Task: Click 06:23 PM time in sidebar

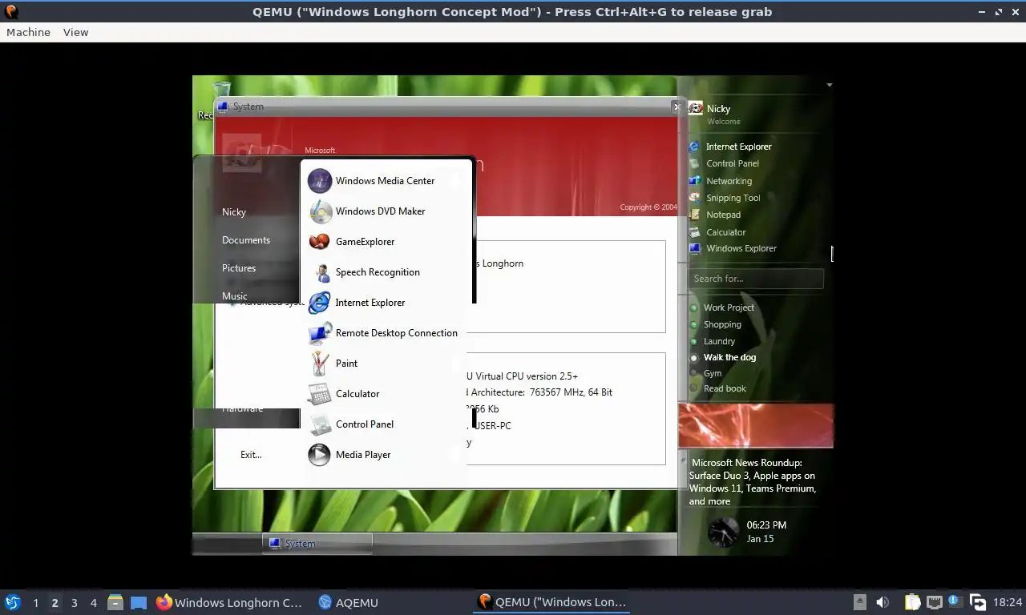Action: [x=766, y=525]
